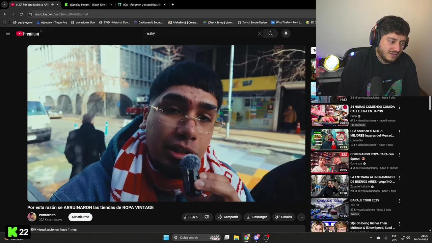Open Chrome apps grid in bookmarks bar
The width and height of the screenshot is (432, 243).
[4, 23]
